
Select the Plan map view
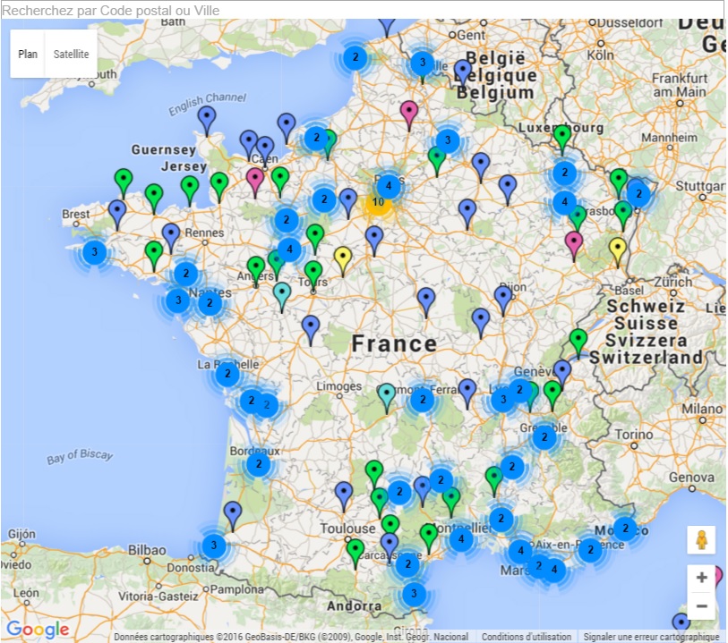point(28,54)
